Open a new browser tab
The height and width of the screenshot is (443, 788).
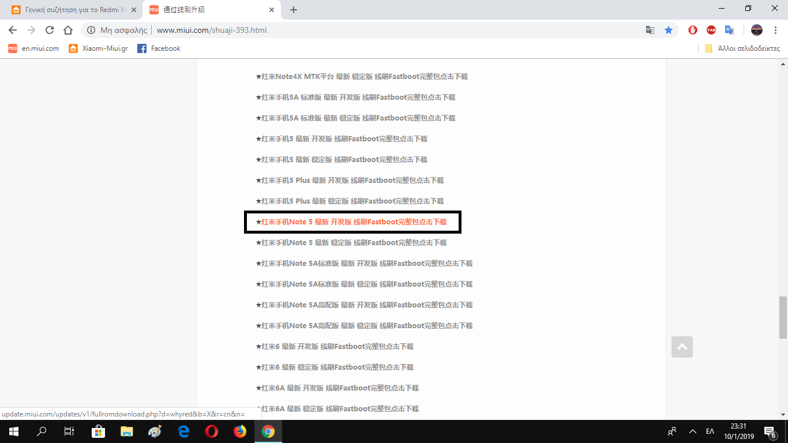point(294,10)
